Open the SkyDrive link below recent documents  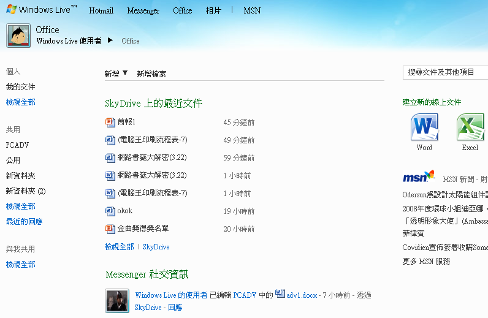pos(156,247)
